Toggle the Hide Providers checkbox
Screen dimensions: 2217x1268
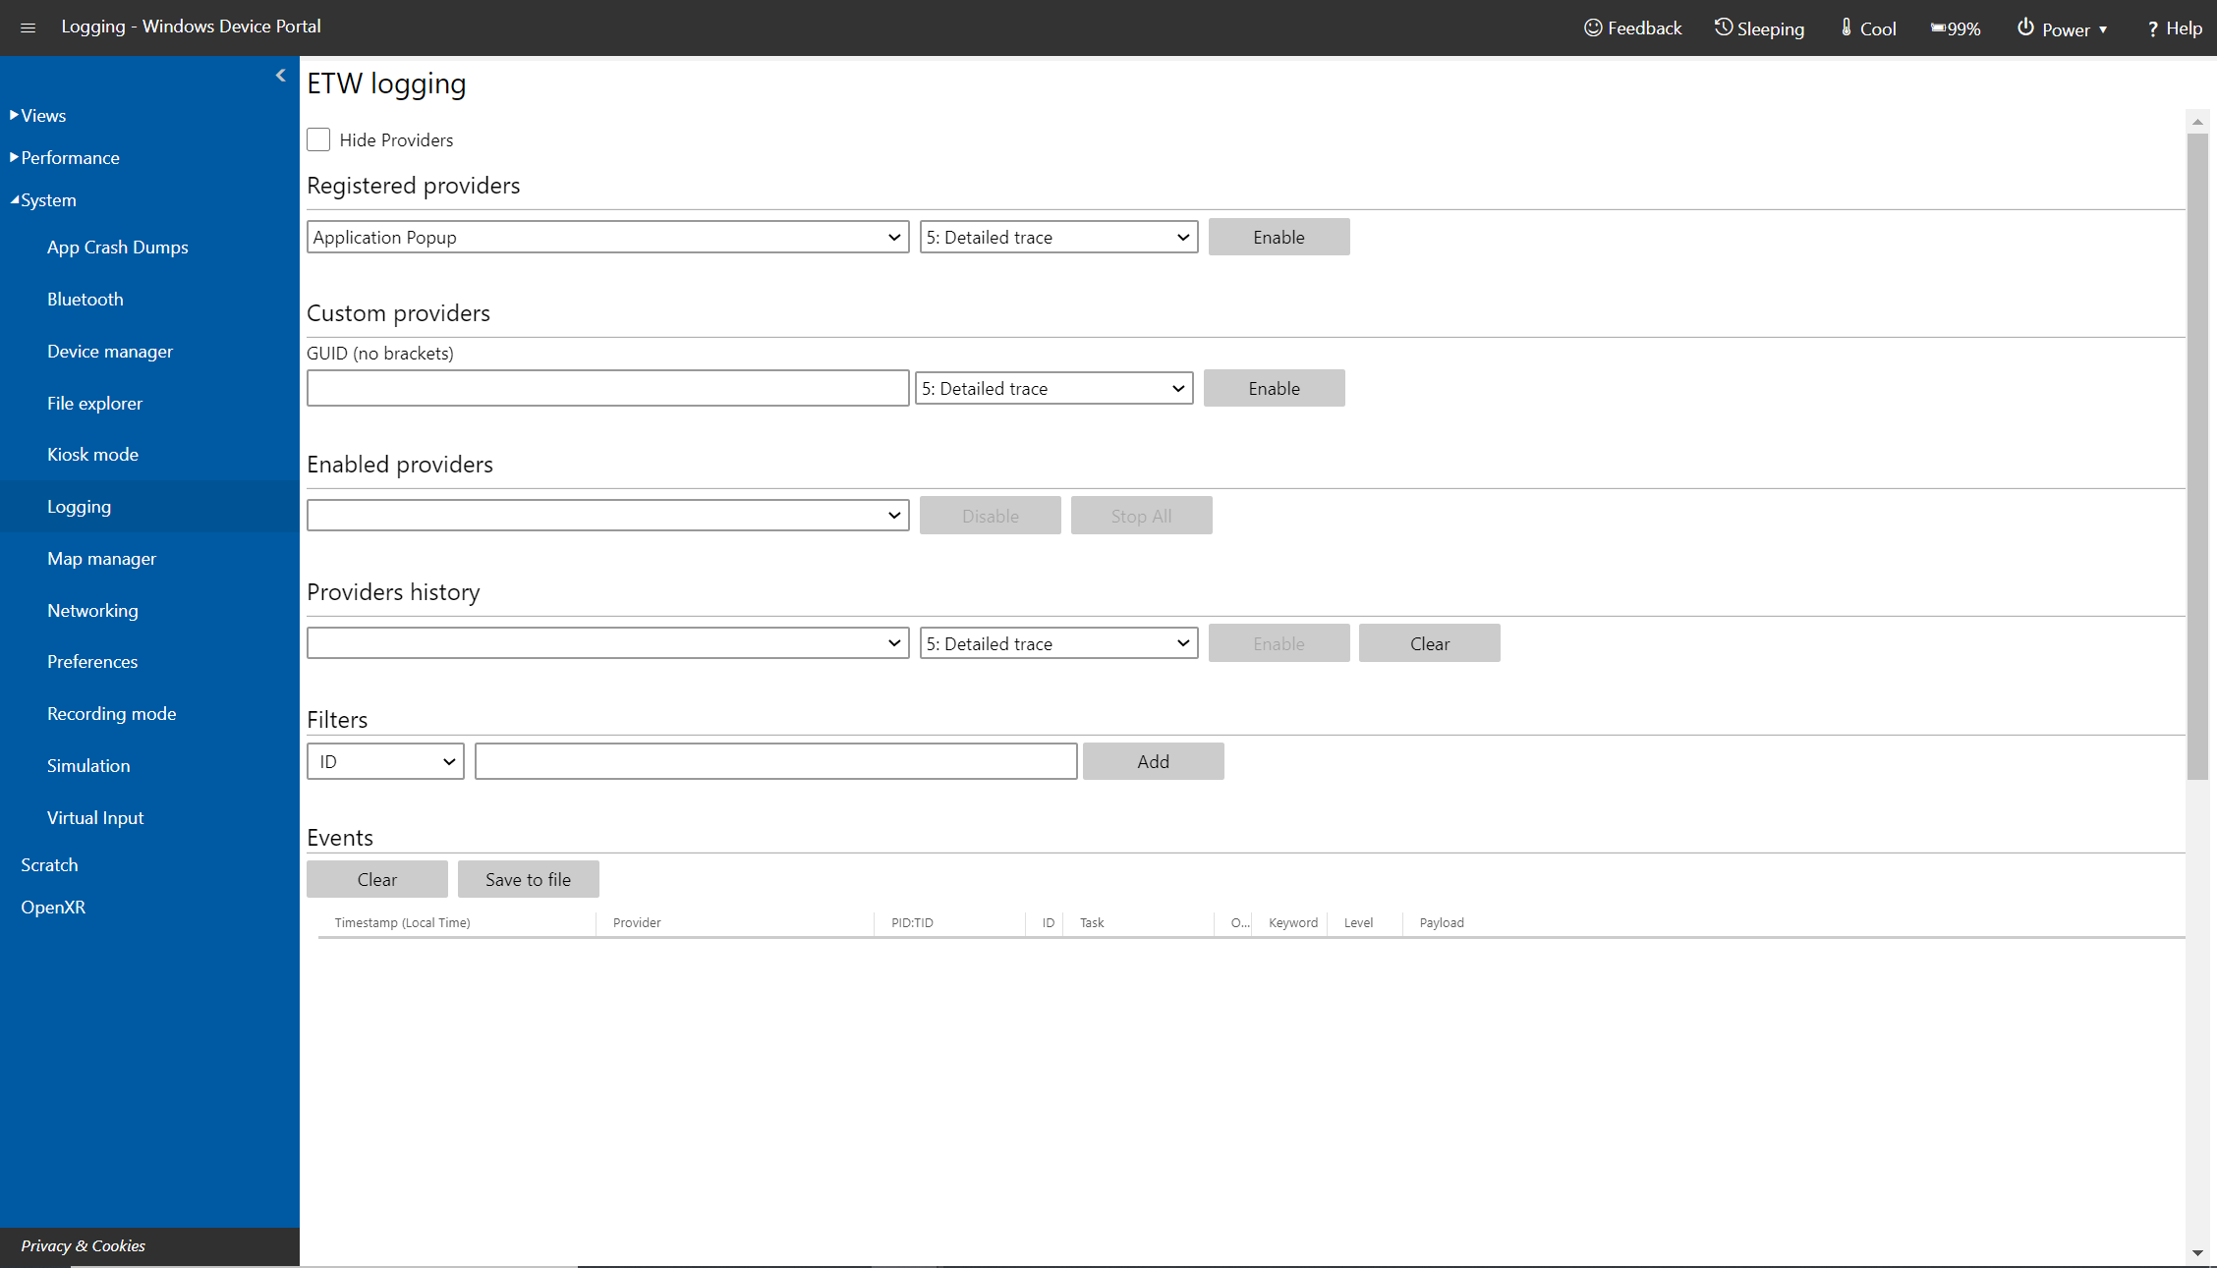[318, 140]
